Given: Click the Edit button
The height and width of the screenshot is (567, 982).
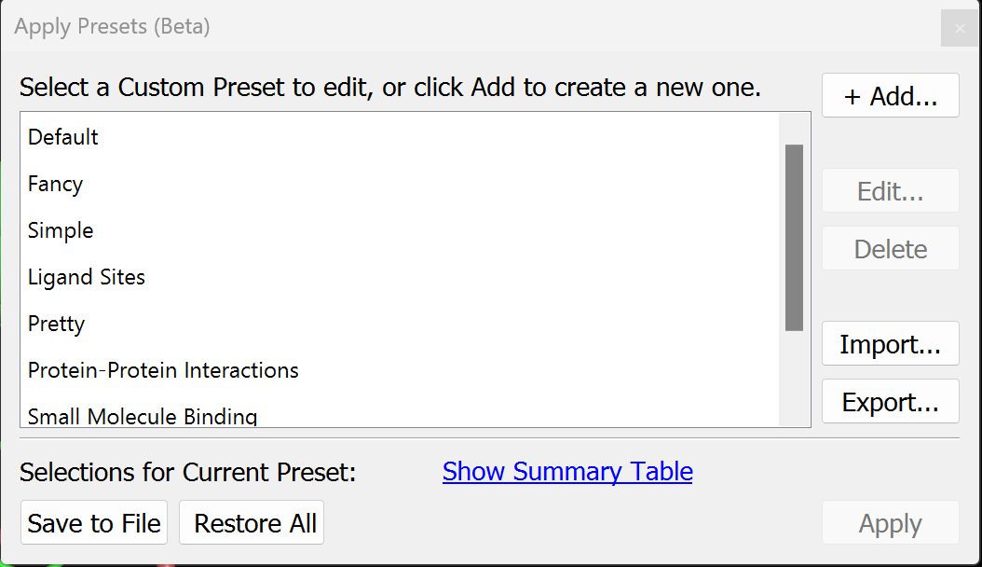Looking at the screenshot, I should [889, 190].
